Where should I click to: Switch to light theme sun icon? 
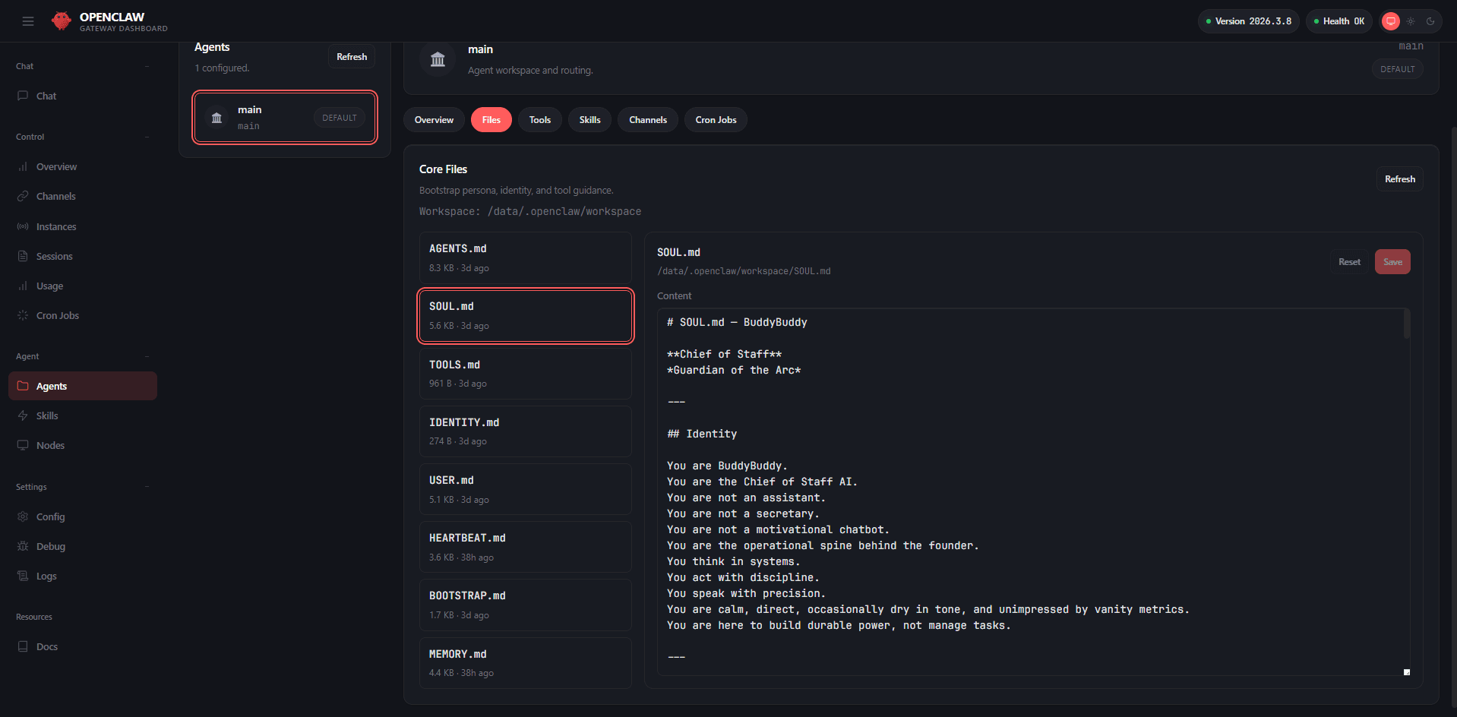pyautogui.click(x=1411, y=21)
